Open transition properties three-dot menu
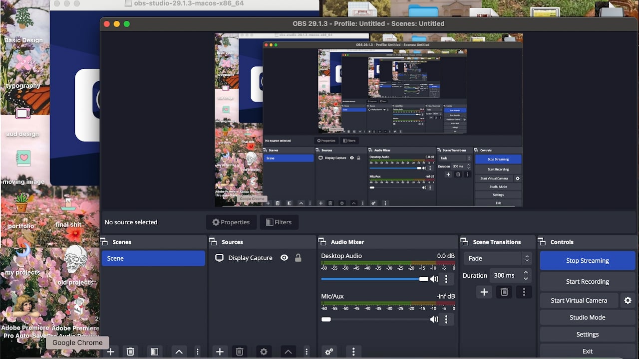The image size is (639, 359). [524, 292]
